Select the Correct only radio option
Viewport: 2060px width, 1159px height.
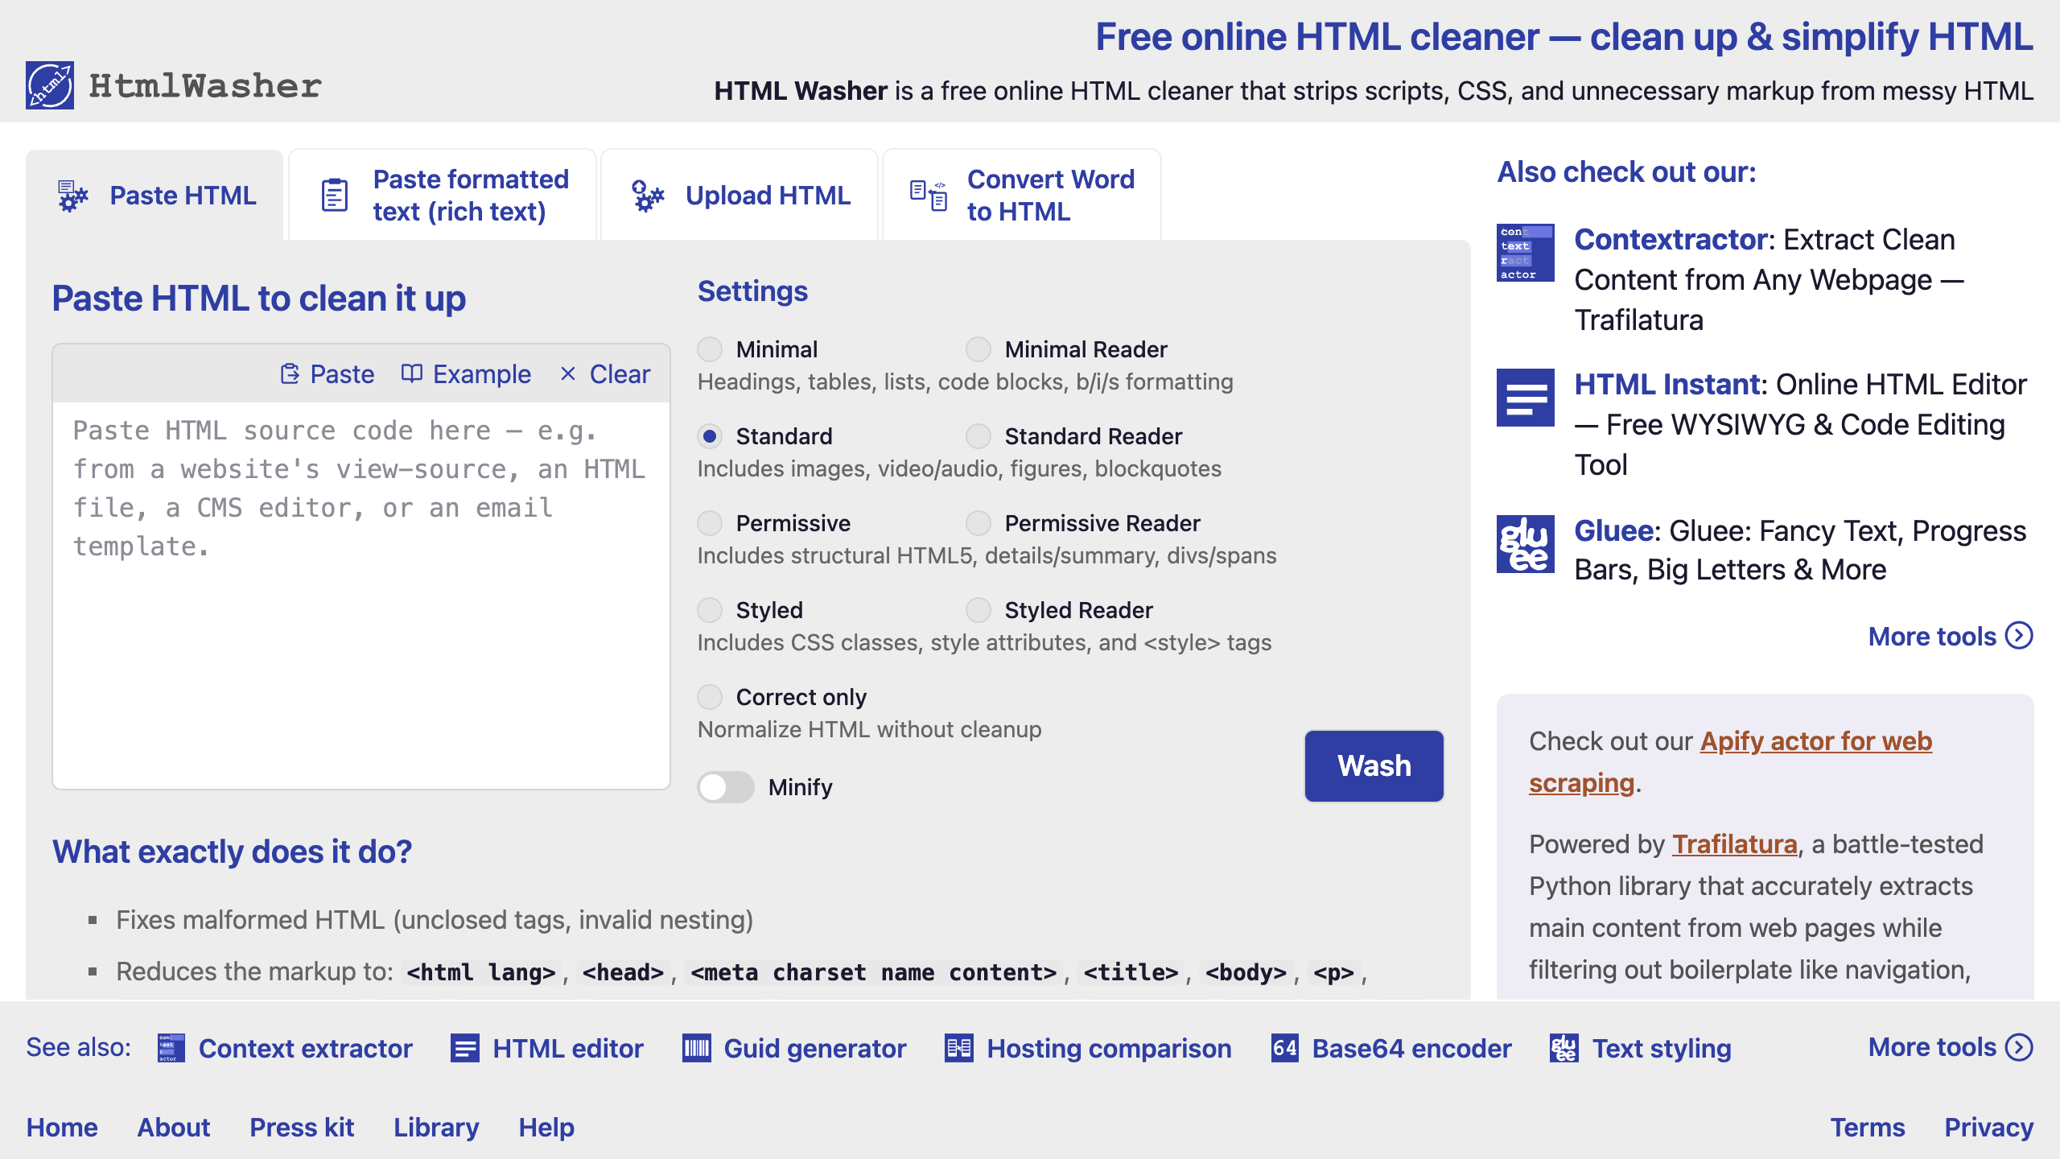click(x=710, y=697)
